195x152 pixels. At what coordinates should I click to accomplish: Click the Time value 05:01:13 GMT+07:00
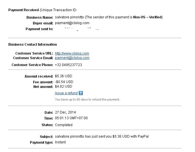click(71, 118)
